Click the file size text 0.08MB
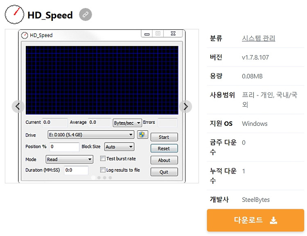The height and width of the screenshot is (236, 307). [252, 76]
